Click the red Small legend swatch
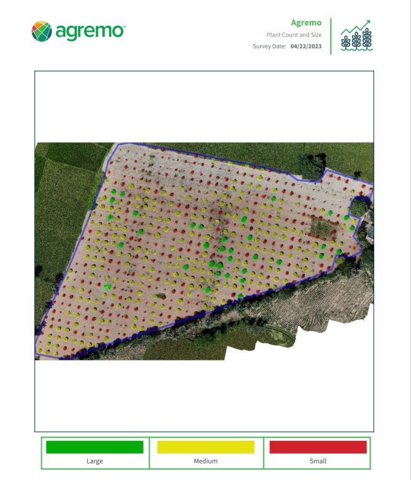411x480 pixels. pyautogui.click(x=318, y=447)
